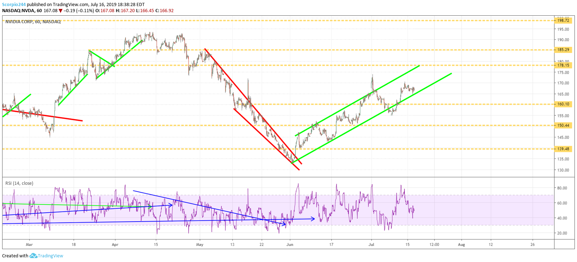This screenshot has width=577, height=262.
Task: Click the O:167.08 open value
Action: point(105,11)
